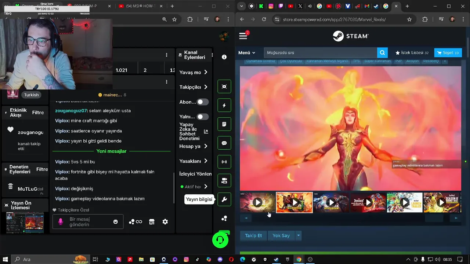Click the camera and layout sidebar icon
Viewport: 470px width, 264px height.
click(224, 180)
